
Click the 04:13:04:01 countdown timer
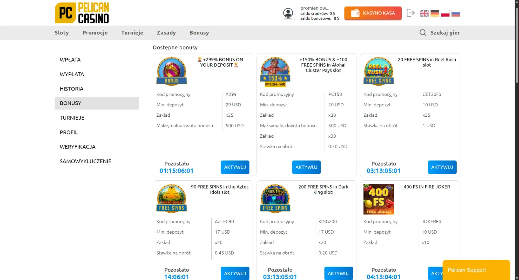coord(383,277)
